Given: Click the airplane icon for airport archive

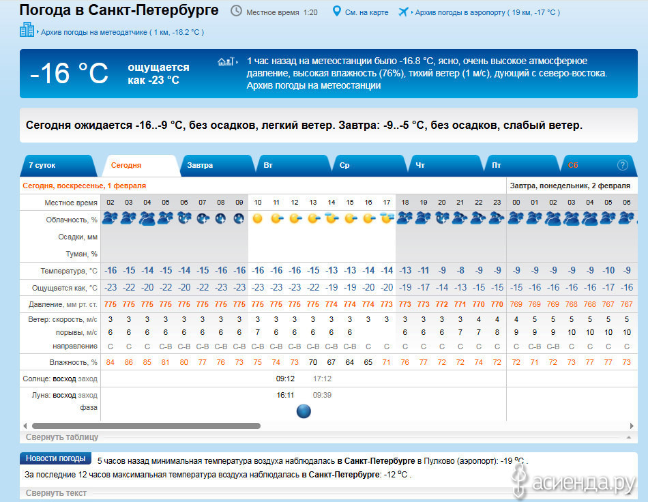Looking at the screenshot, I should coord(403,12).
